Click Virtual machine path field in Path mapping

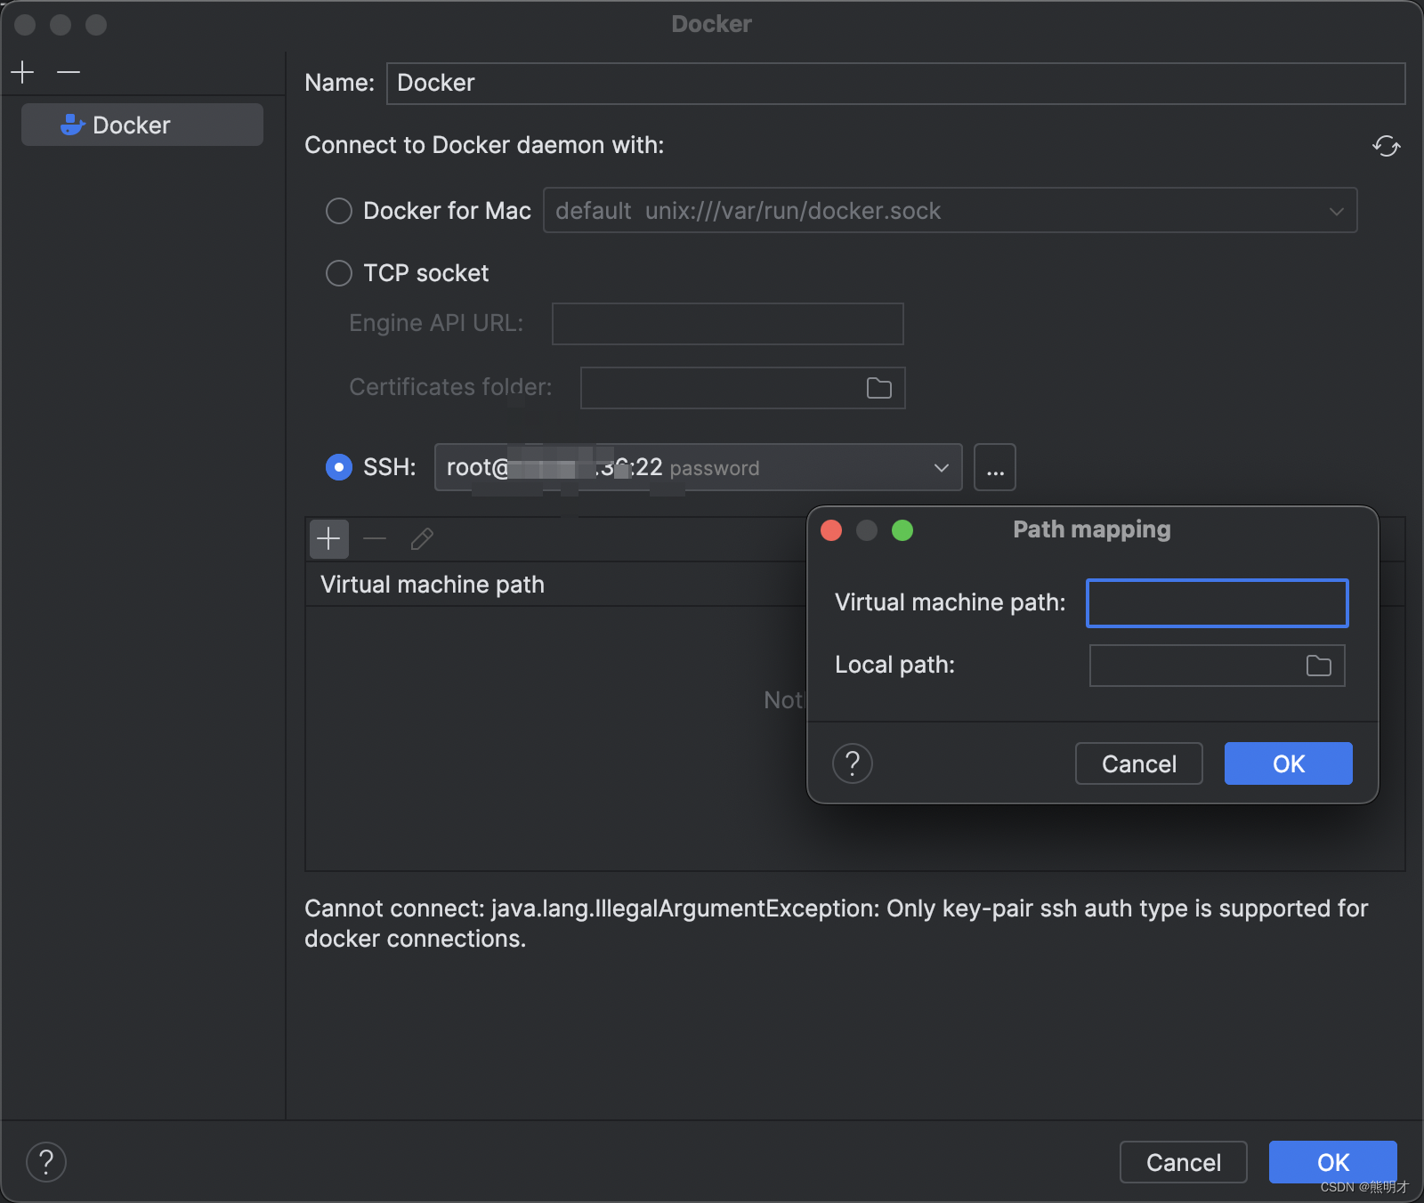(x=1217, y=603)
